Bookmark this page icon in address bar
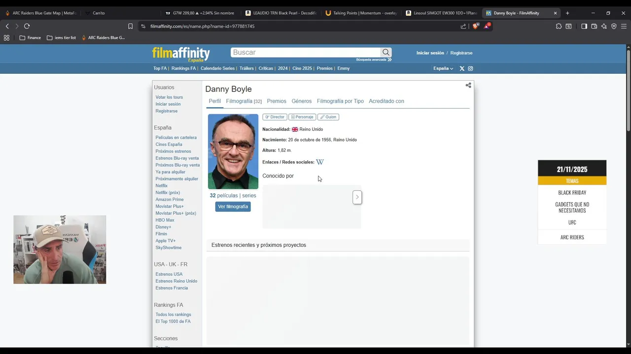The height and width of the screenshot is (354, 631). pos(130,26)
